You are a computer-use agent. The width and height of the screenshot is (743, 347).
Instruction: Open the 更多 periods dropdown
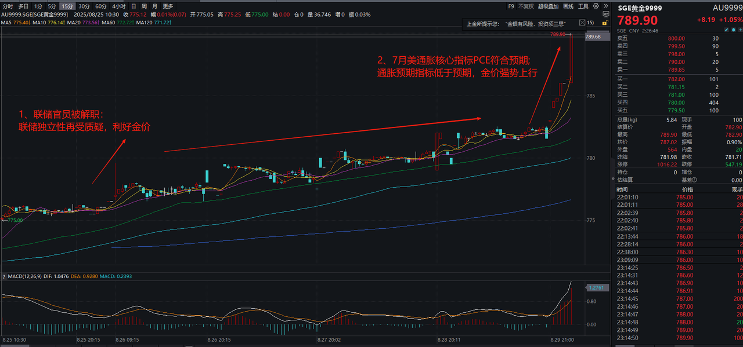(x=168, y=6)
